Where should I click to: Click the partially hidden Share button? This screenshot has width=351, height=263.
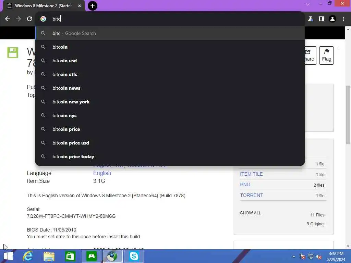(310, 55)
